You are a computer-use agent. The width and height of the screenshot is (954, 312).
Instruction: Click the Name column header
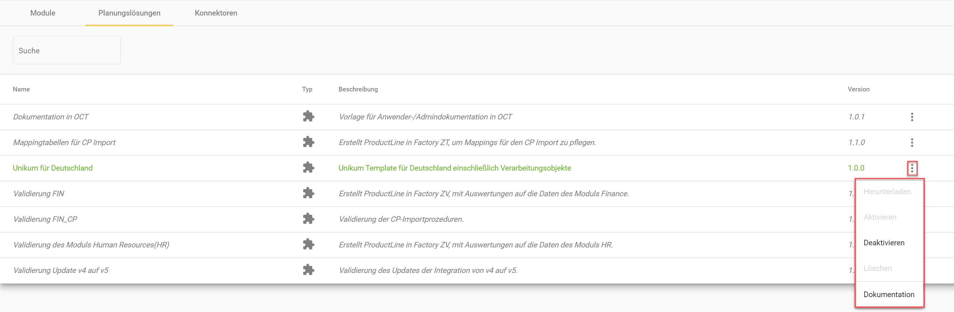click(21, 89)
